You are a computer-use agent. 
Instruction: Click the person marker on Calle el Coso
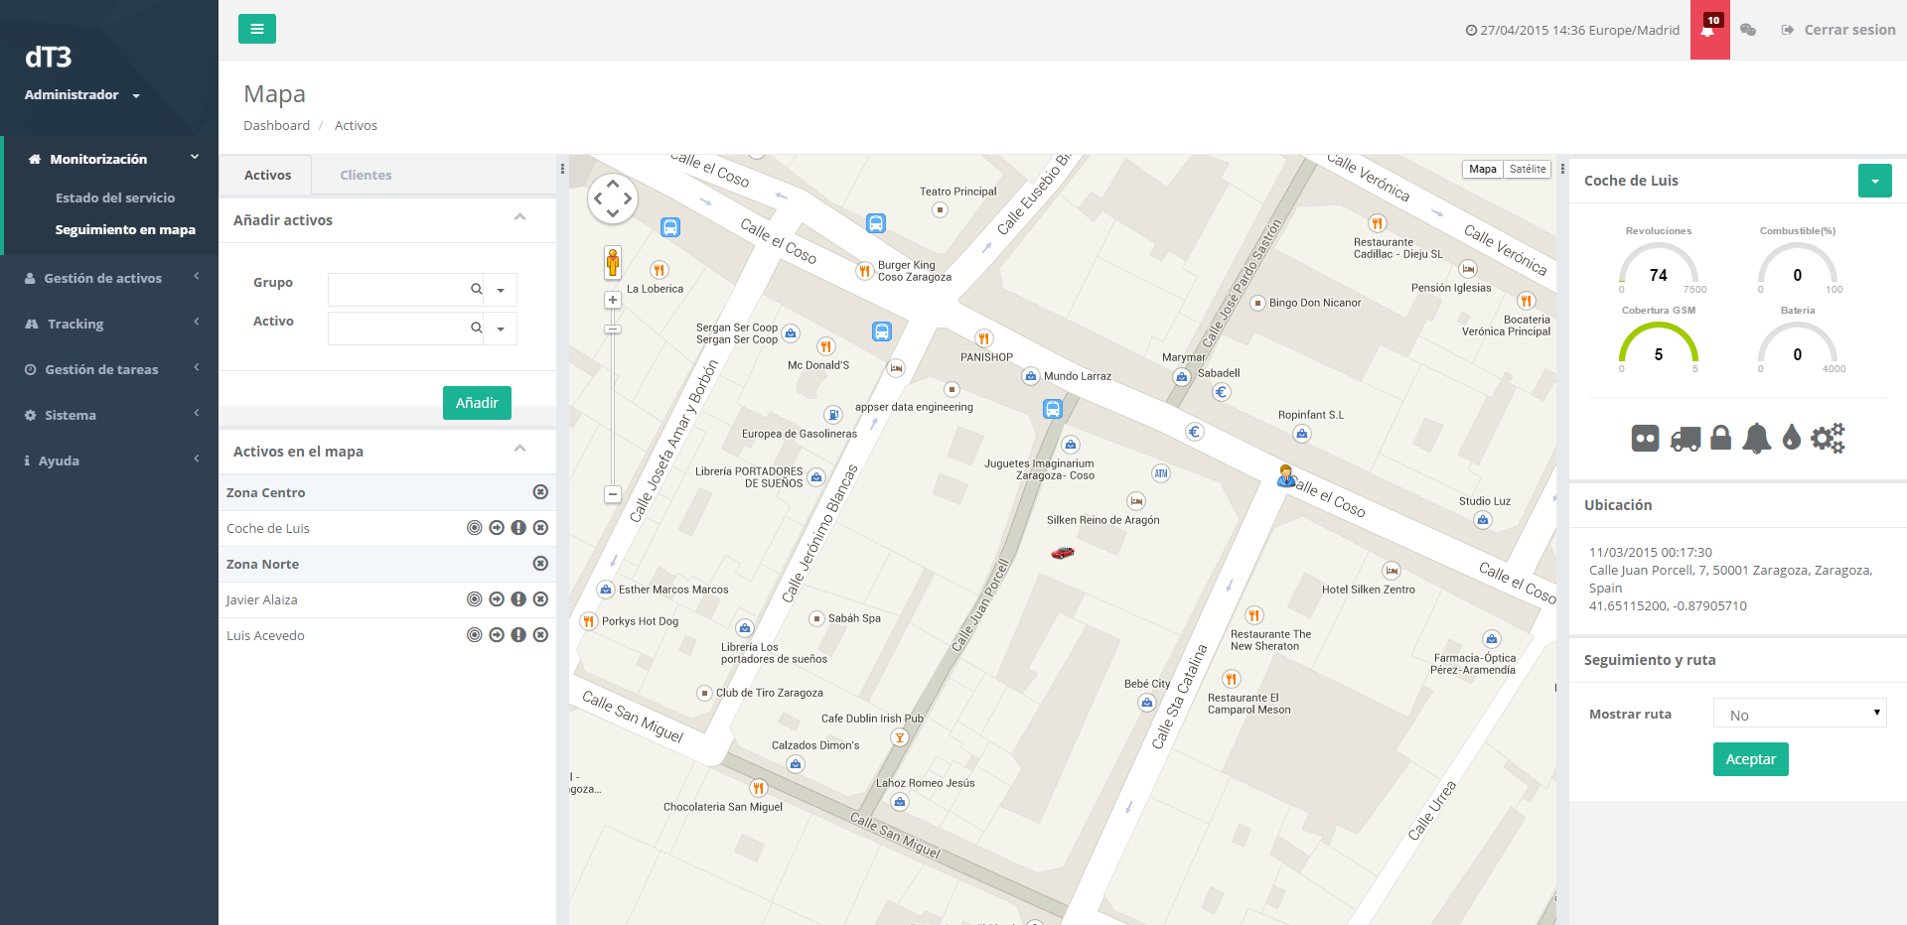pos(1286,476)
